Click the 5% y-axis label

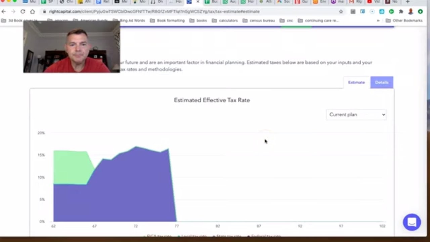pyautogui.click(x=42, y=200)
